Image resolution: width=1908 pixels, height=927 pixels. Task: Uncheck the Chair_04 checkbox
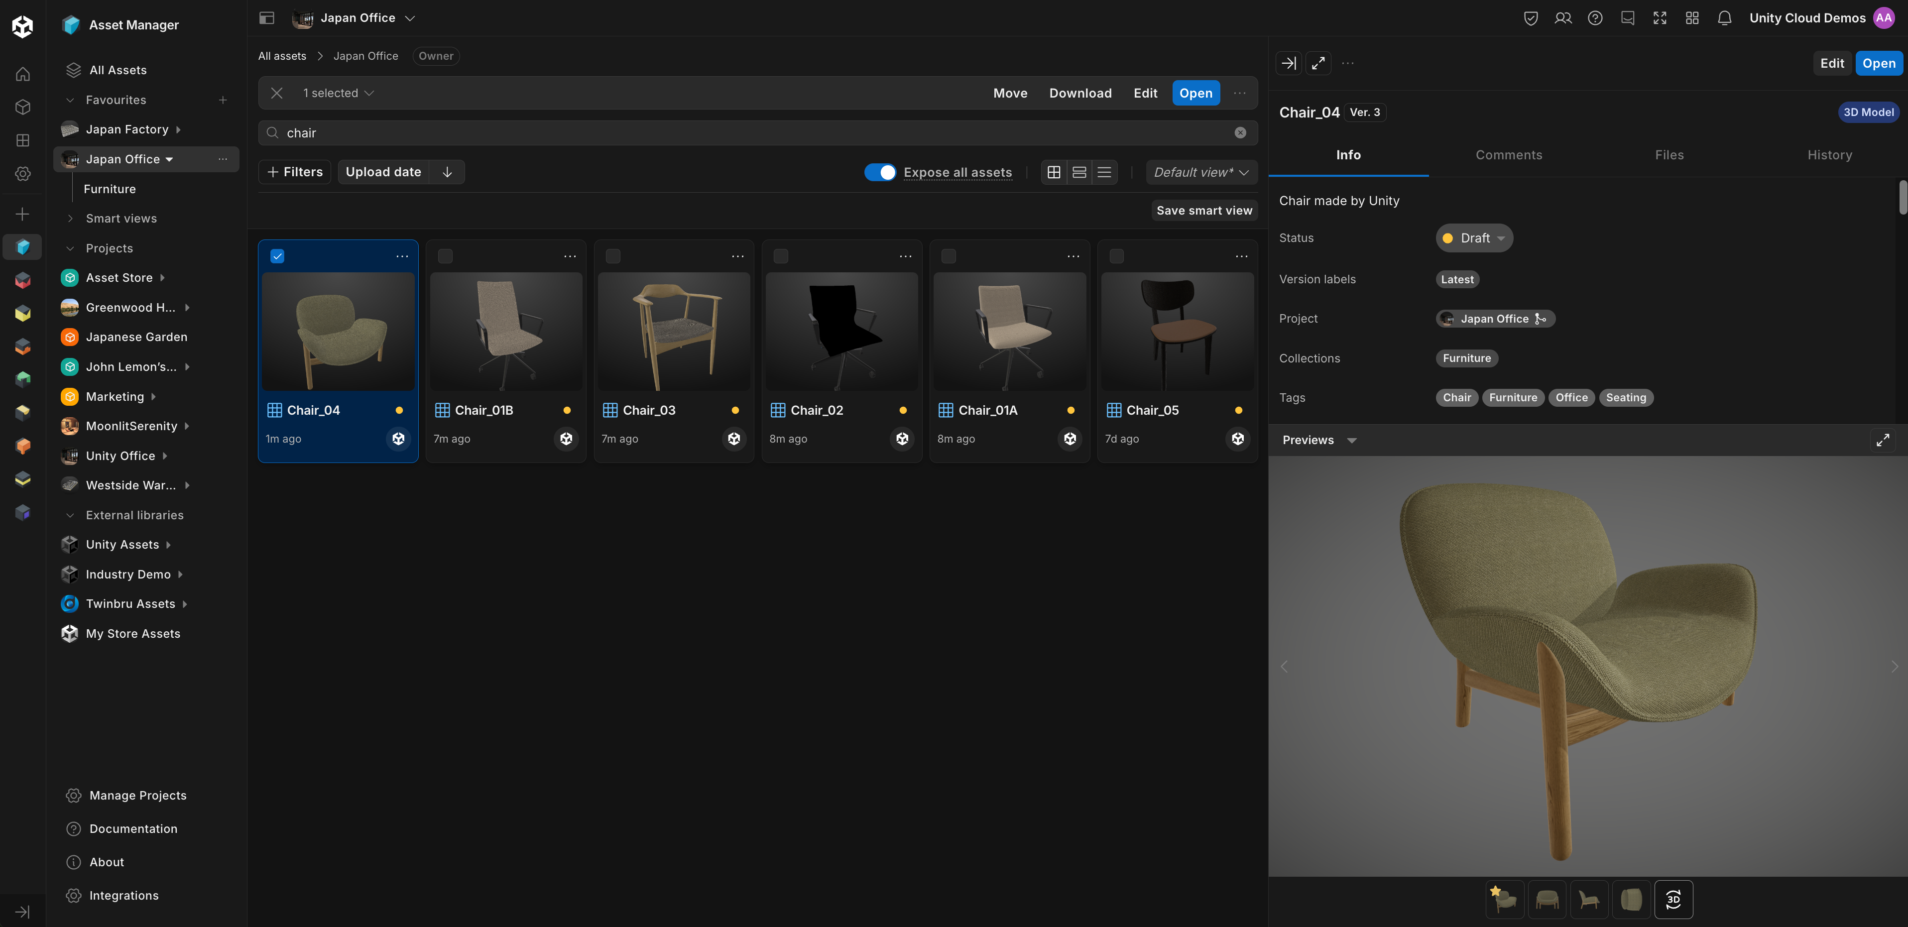coord(277,256)
